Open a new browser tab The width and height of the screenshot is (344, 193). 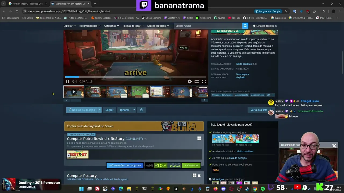(x=95, y=4)
